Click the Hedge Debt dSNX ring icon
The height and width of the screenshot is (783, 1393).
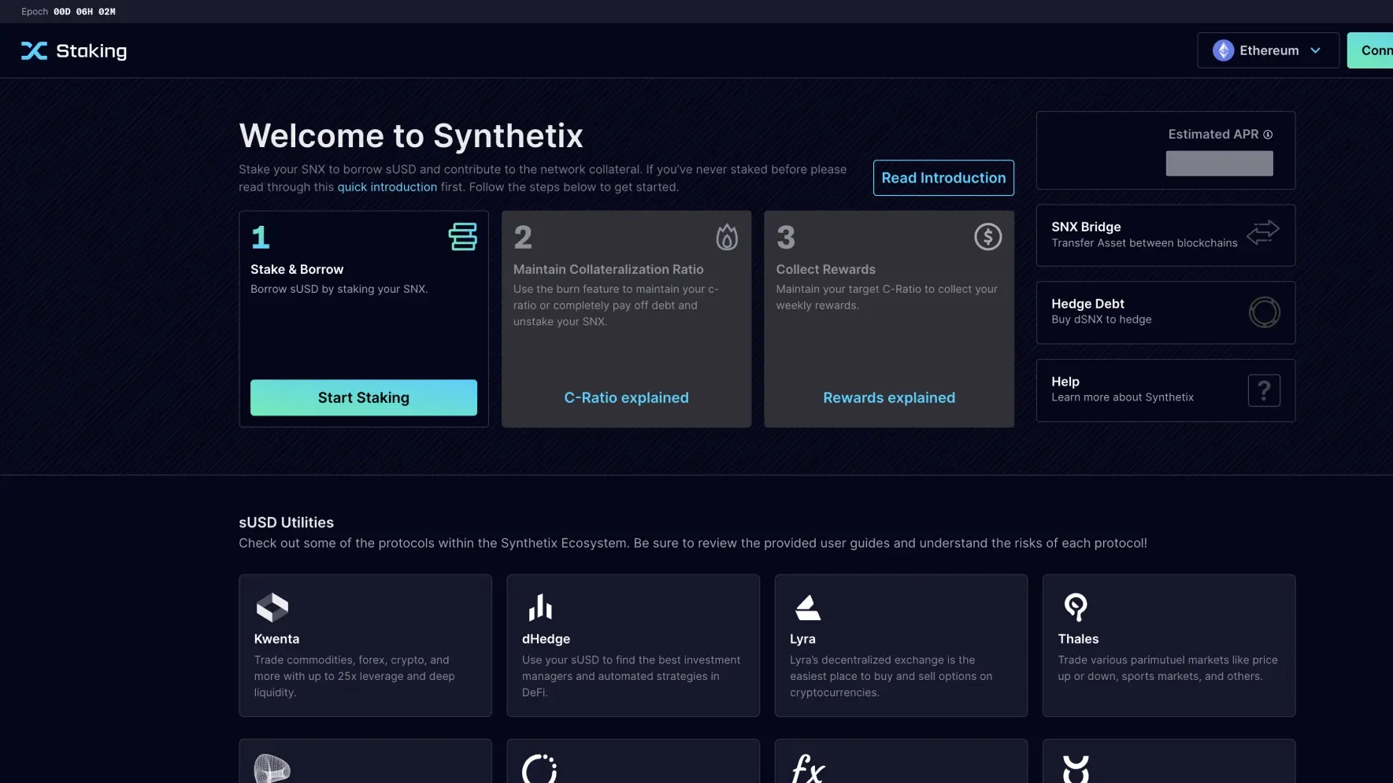pyautogui.click(x=1264, y=312)
